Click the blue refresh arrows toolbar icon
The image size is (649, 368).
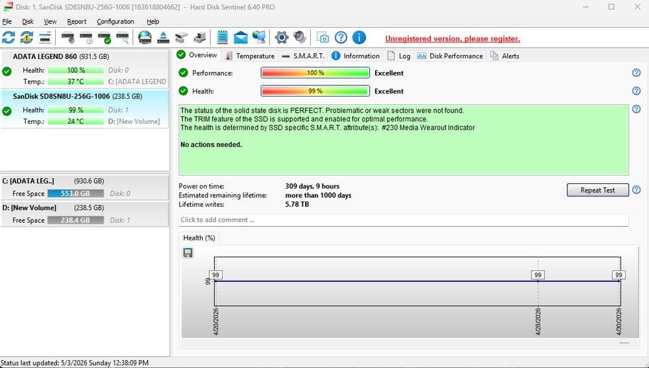[8, 38]
